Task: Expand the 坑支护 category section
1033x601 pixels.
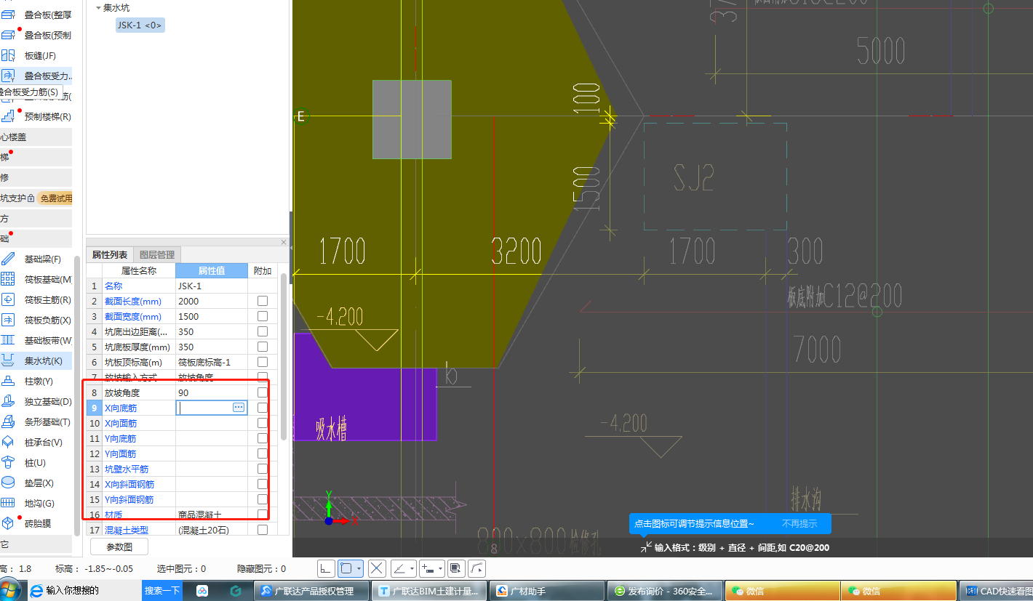Action: (x=36, y=198)
